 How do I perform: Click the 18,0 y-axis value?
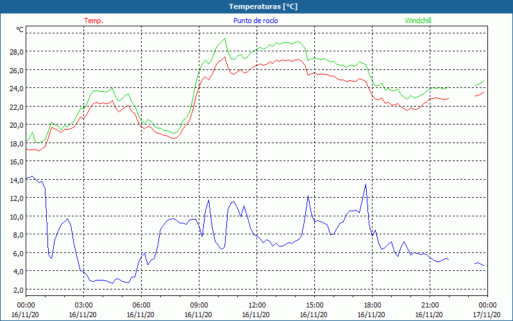(x=17, y=143)
